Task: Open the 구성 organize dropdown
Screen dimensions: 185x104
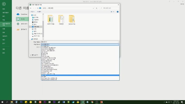Action: 32,12
